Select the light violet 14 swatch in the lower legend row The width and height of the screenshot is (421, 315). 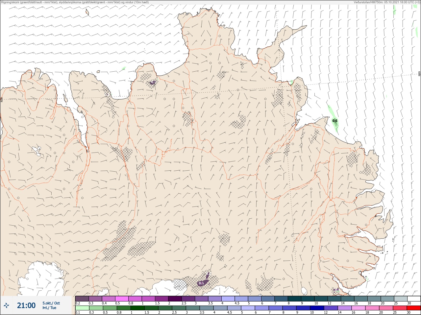pos(345,308)
